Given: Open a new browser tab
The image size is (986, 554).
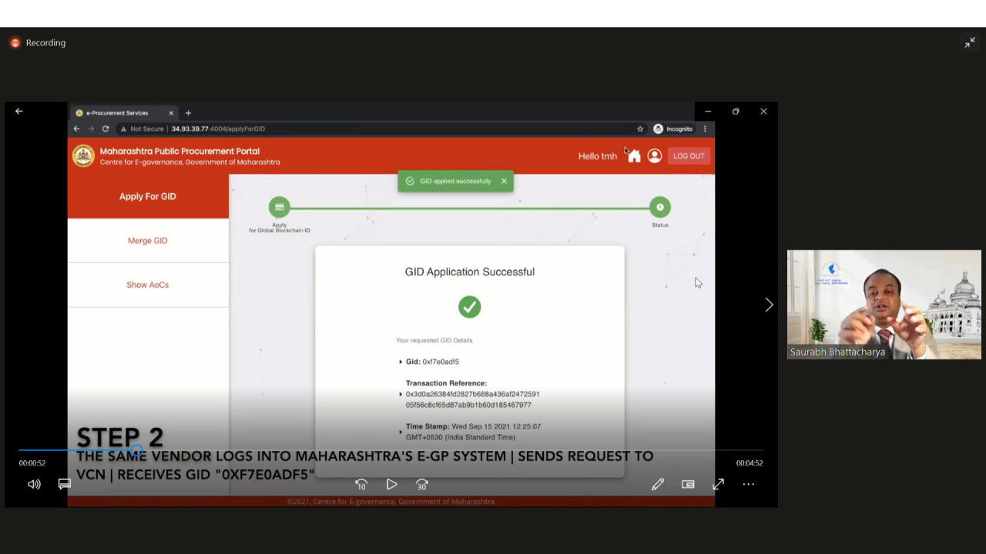Looking at the screenshot, I should pos(188,113).
